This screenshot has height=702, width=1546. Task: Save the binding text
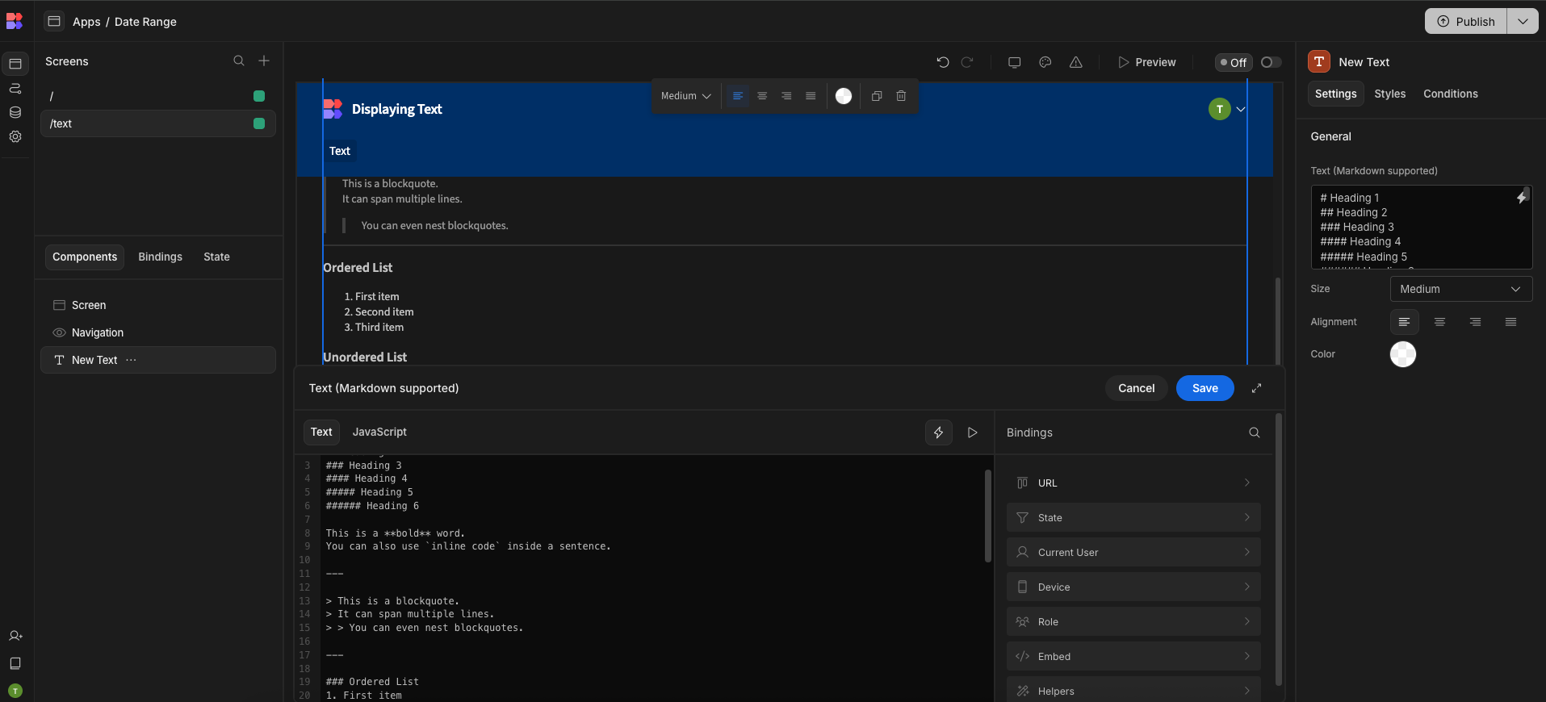point(1205,388)
